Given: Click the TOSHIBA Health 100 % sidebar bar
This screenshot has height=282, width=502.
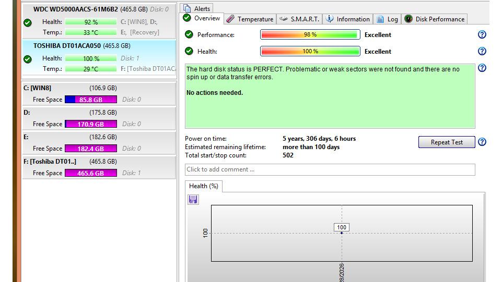Looking at the screenshot, I should click(x=91, y=58).
